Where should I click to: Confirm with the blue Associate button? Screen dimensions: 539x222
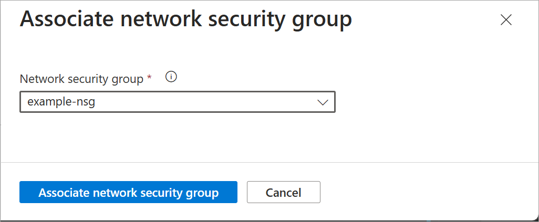[128, 192]
